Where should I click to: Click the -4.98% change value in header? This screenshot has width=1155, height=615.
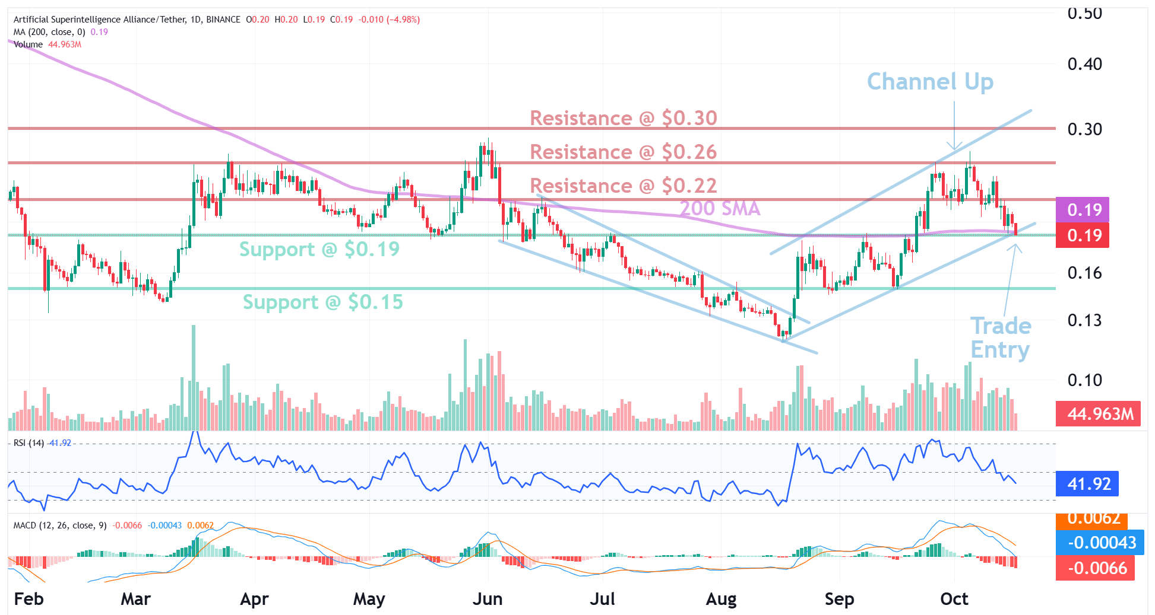click(403, 20)
